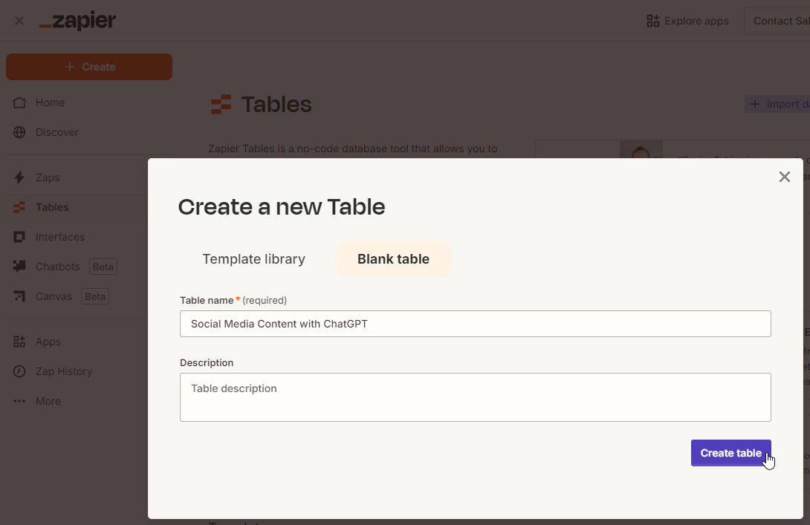
Task: Open Canvas via its sidebar icon
Action: pyautogui.click(x=20, y=296)
